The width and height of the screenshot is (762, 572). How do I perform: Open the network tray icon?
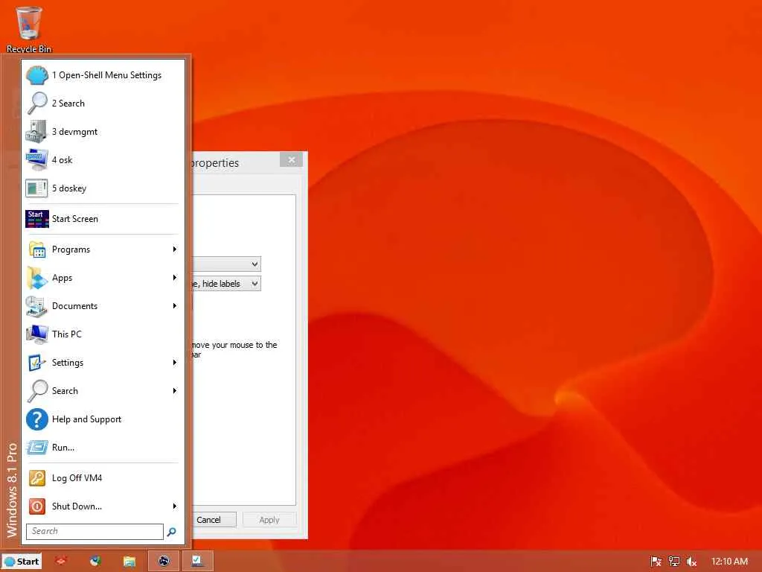tap(674, 562)
